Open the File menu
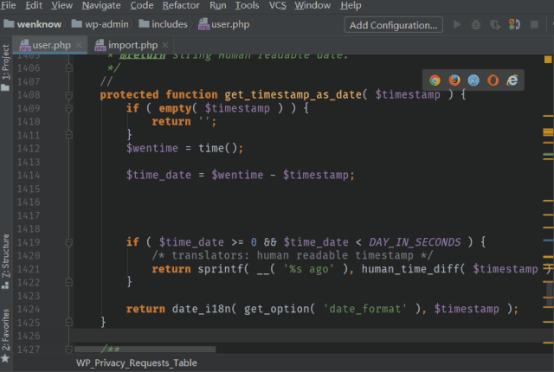This screenshot has height=372, width=554. [x=8, y=5]
